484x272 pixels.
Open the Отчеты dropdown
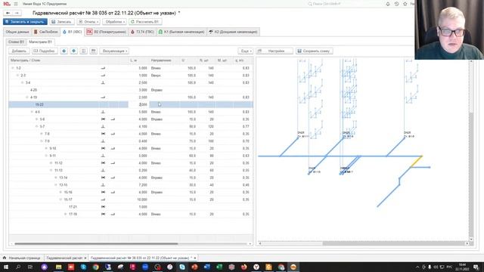tap(88, 22)
